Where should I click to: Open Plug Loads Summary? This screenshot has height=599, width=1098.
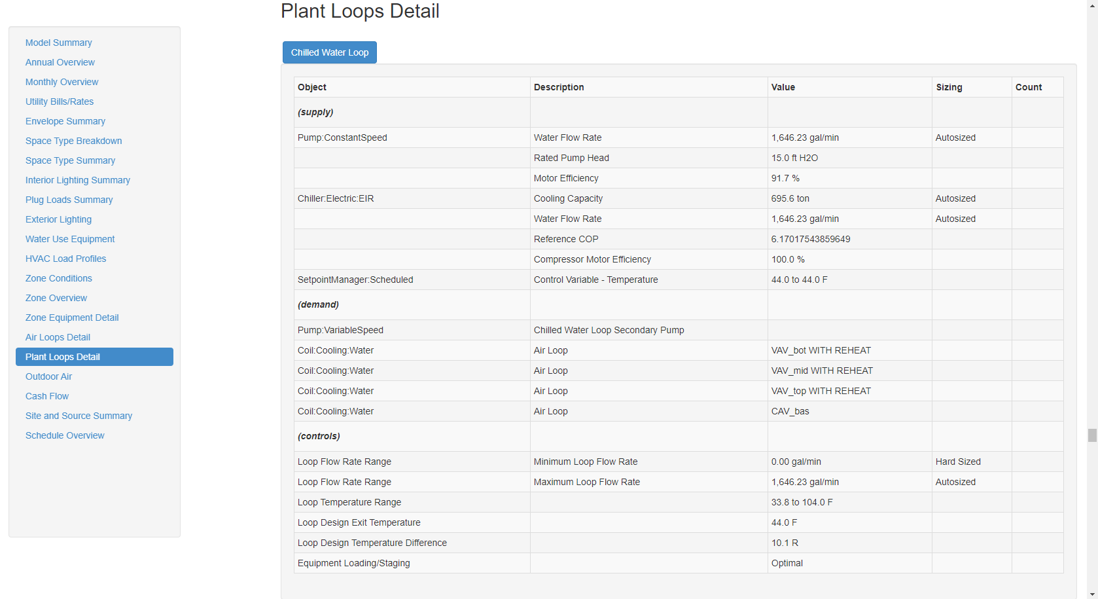click(69, 200)
